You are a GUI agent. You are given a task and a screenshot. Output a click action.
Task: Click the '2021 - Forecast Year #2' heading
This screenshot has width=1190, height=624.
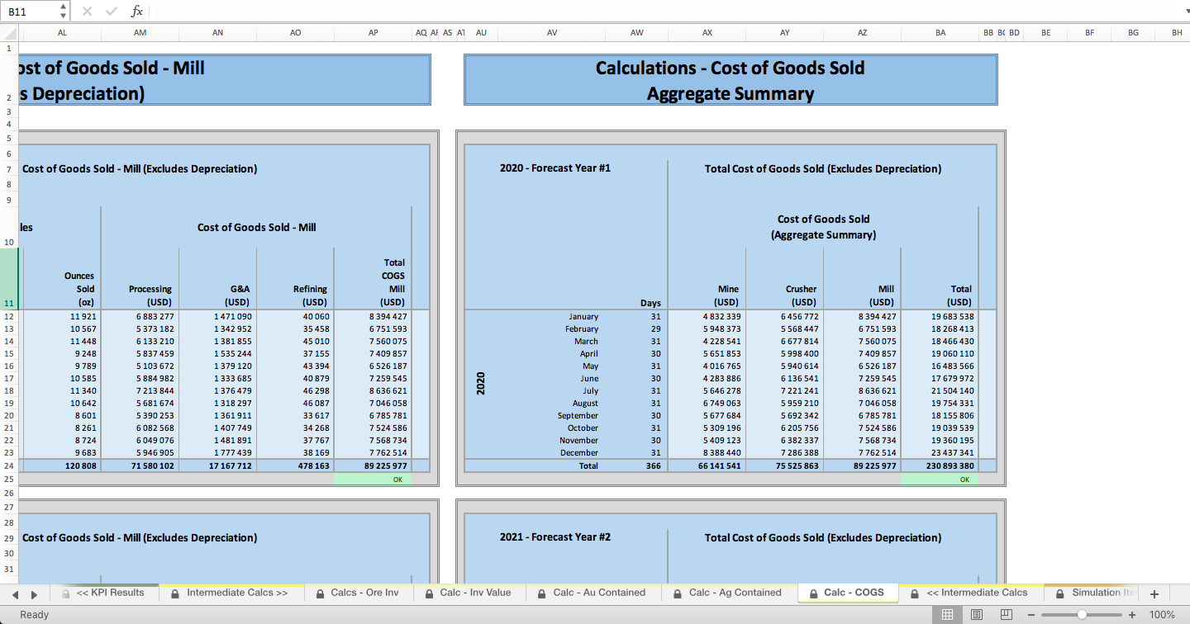pos(555,537)
